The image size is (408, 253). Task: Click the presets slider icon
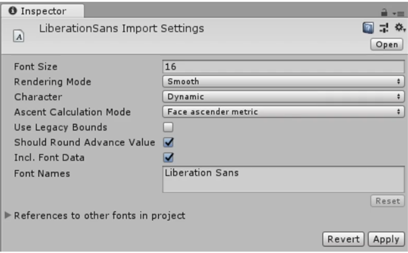point(383,29)
